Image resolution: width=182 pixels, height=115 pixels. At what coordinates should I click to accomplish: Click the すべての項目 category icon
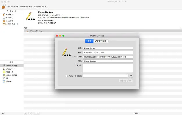[4, 66]
